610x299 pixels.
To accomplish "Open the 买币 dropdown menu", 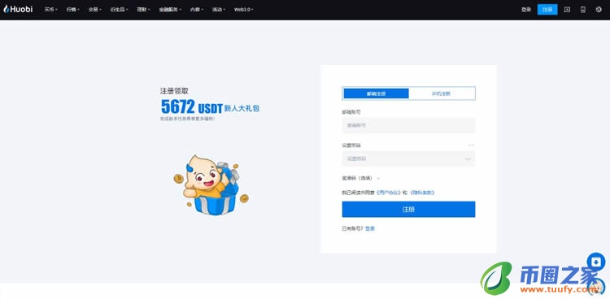I will click(50, 10).
